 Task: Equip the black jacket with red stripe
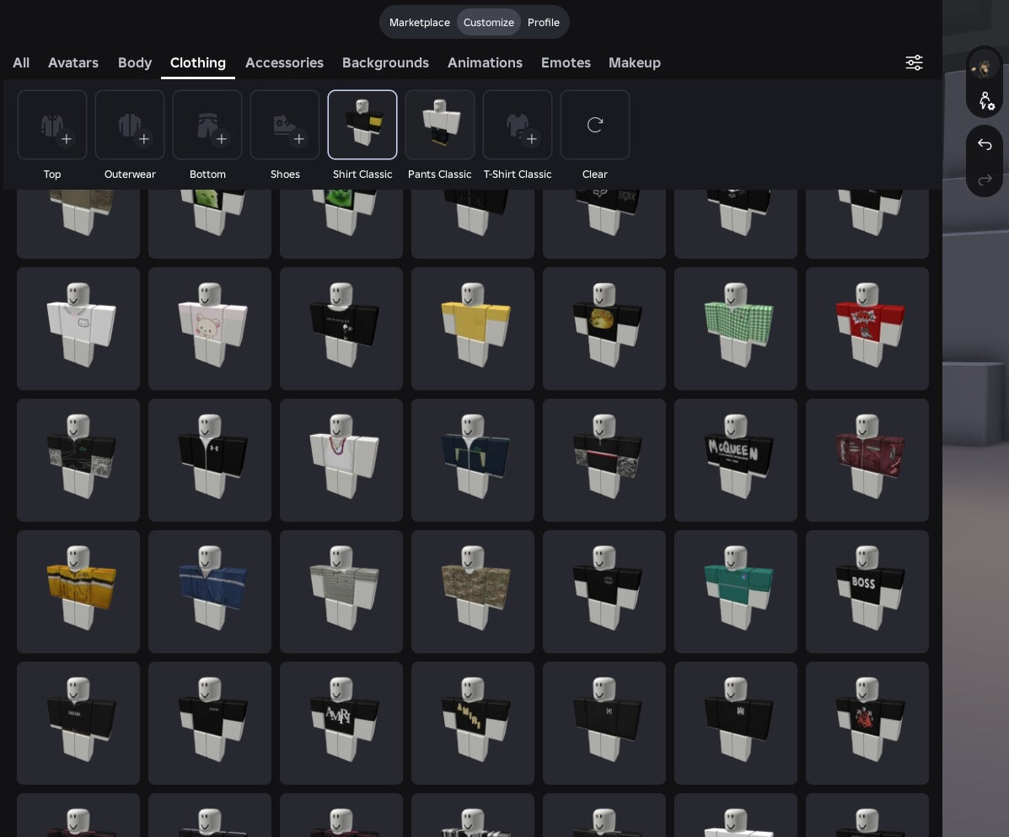coord(604,460)
